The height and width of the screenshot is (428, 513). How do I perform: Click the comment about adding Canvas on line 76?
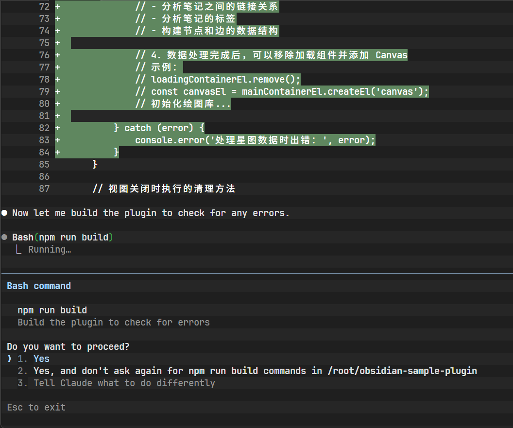tap(271, 55)
